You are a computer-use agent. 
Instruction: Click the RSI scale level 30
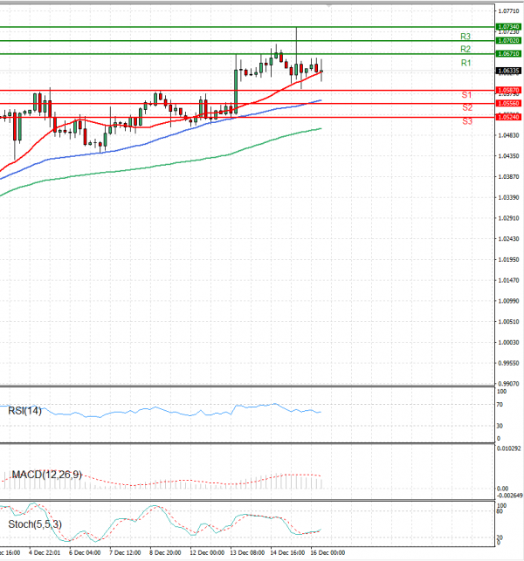coord(500,426)
